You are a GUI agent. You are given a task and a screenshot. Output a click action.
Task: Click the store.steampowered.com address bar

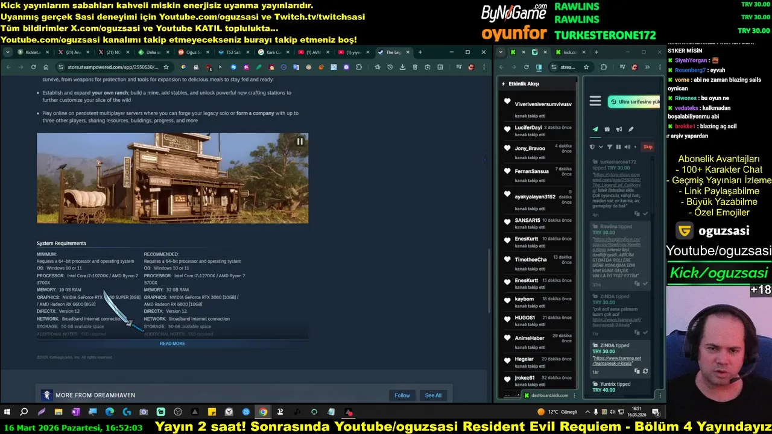pyautogui.click(x=112, y=67)
